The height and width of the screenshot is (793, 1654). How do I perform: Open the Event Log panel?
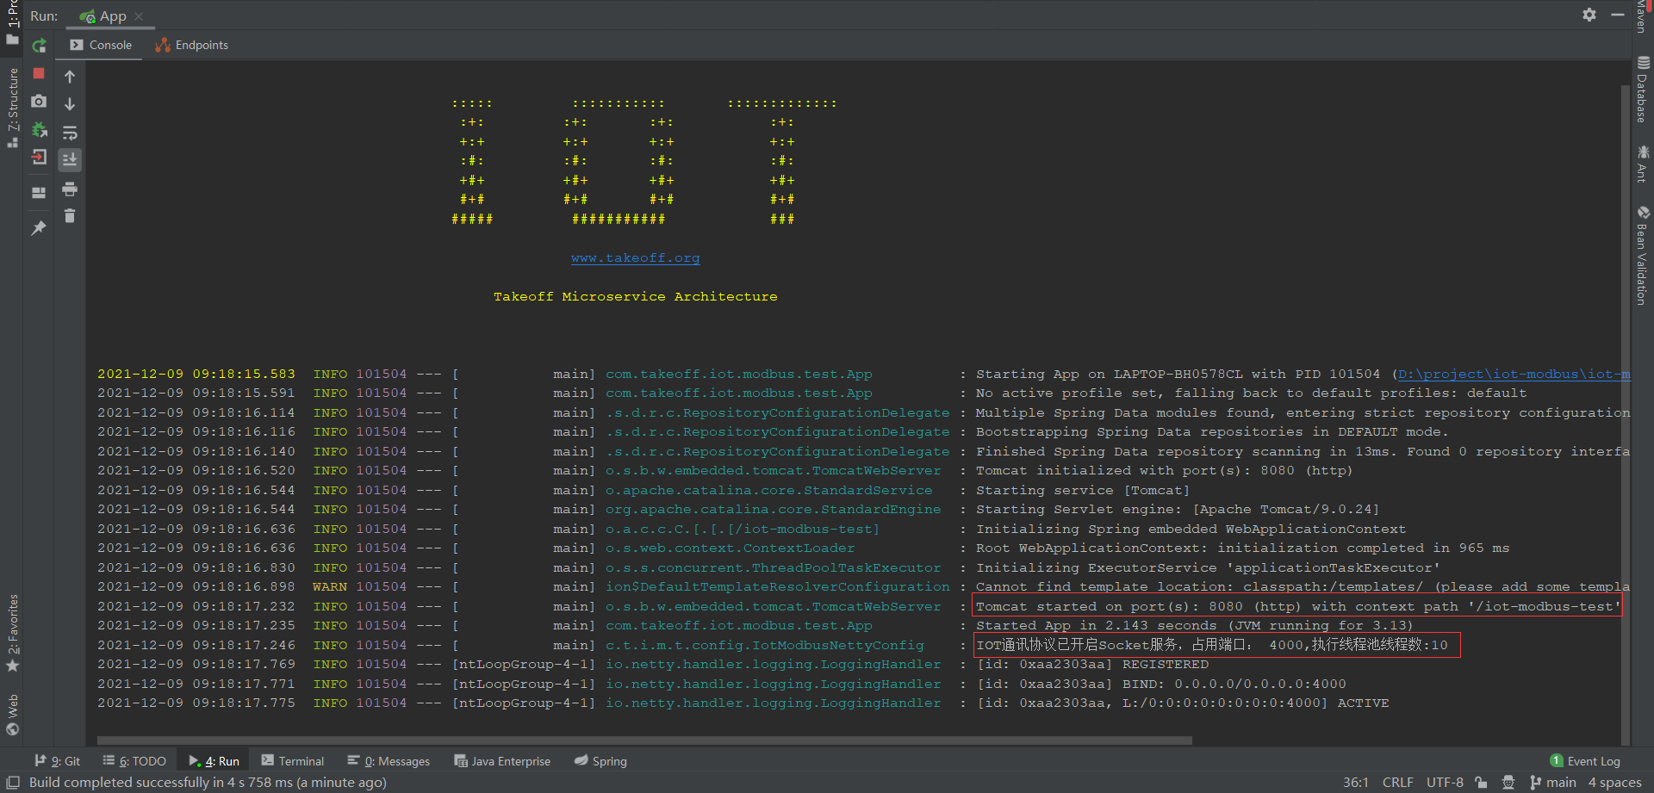point(1585,761)
